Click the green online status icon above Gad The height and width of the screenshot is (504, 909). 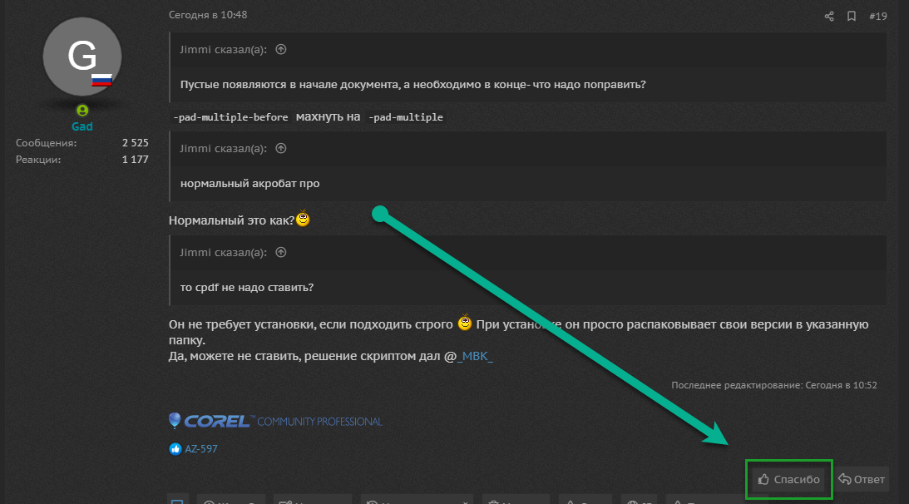(x=82, y=110)
